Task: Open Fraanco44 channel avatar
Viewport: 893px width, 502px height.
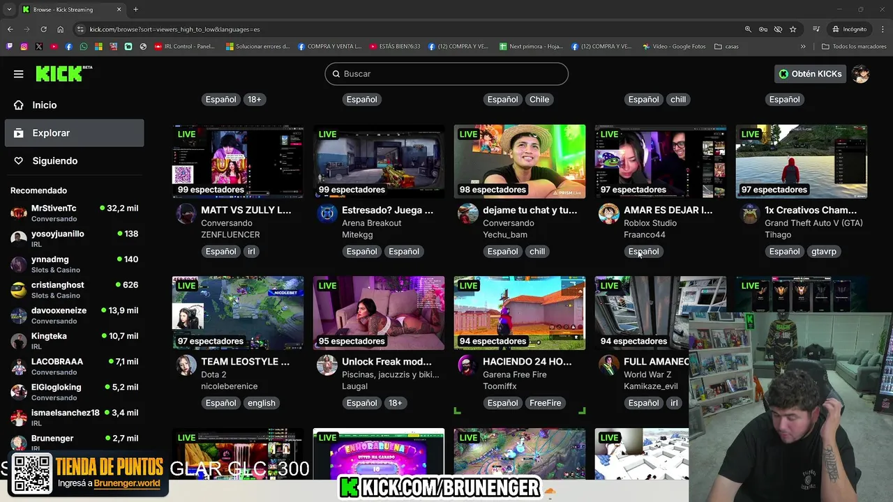Action: pos(609,213)
